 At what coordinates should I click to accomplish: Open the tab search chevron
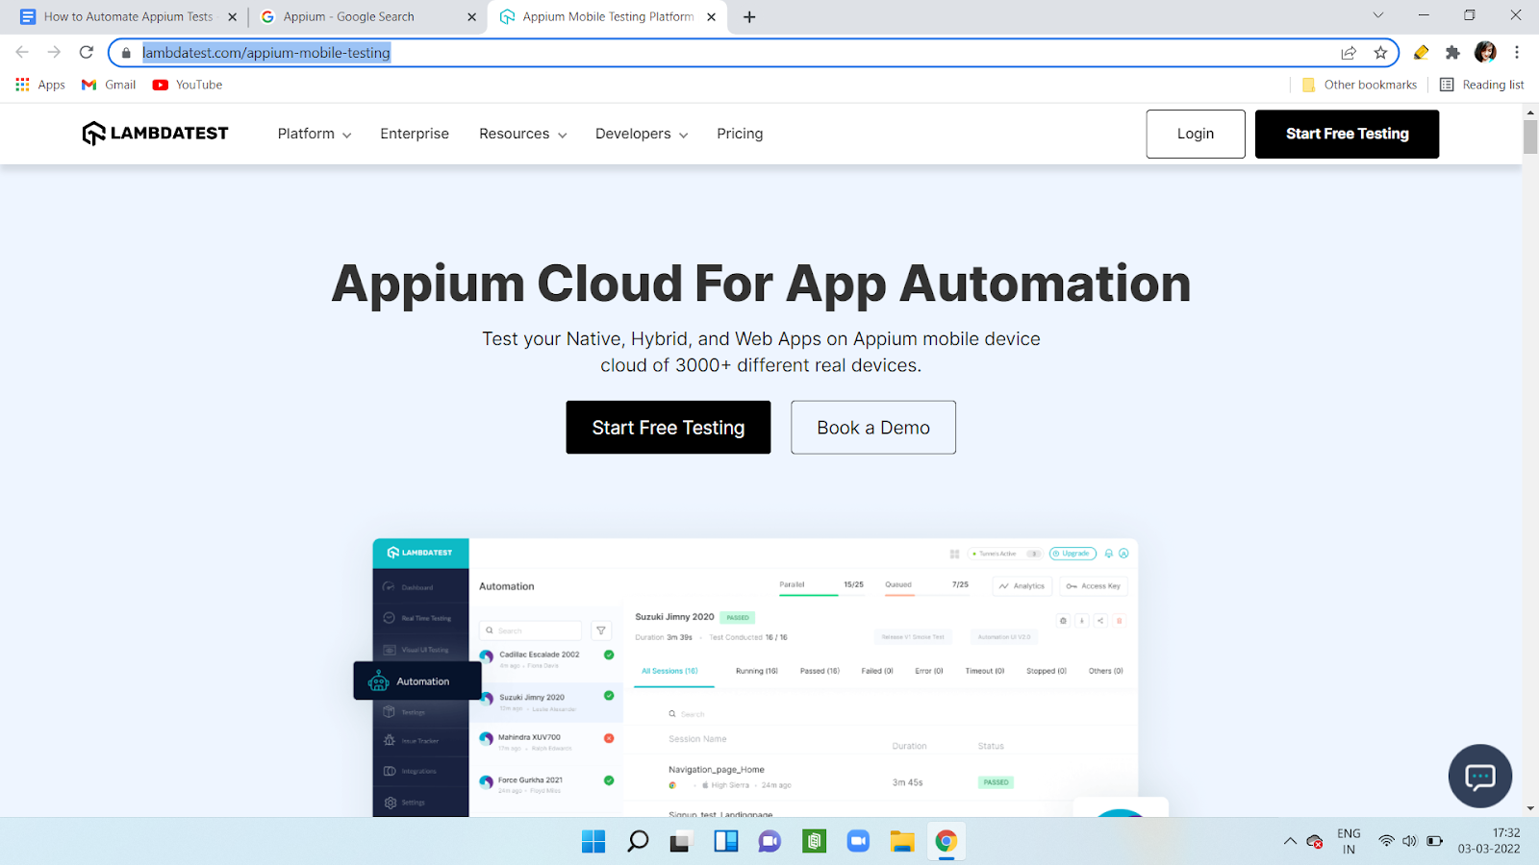coord(1377,15)
